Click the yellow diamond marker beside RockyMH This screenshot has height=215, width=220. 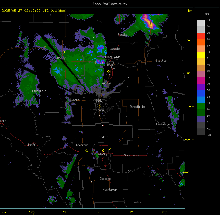(x=64, y=52)
